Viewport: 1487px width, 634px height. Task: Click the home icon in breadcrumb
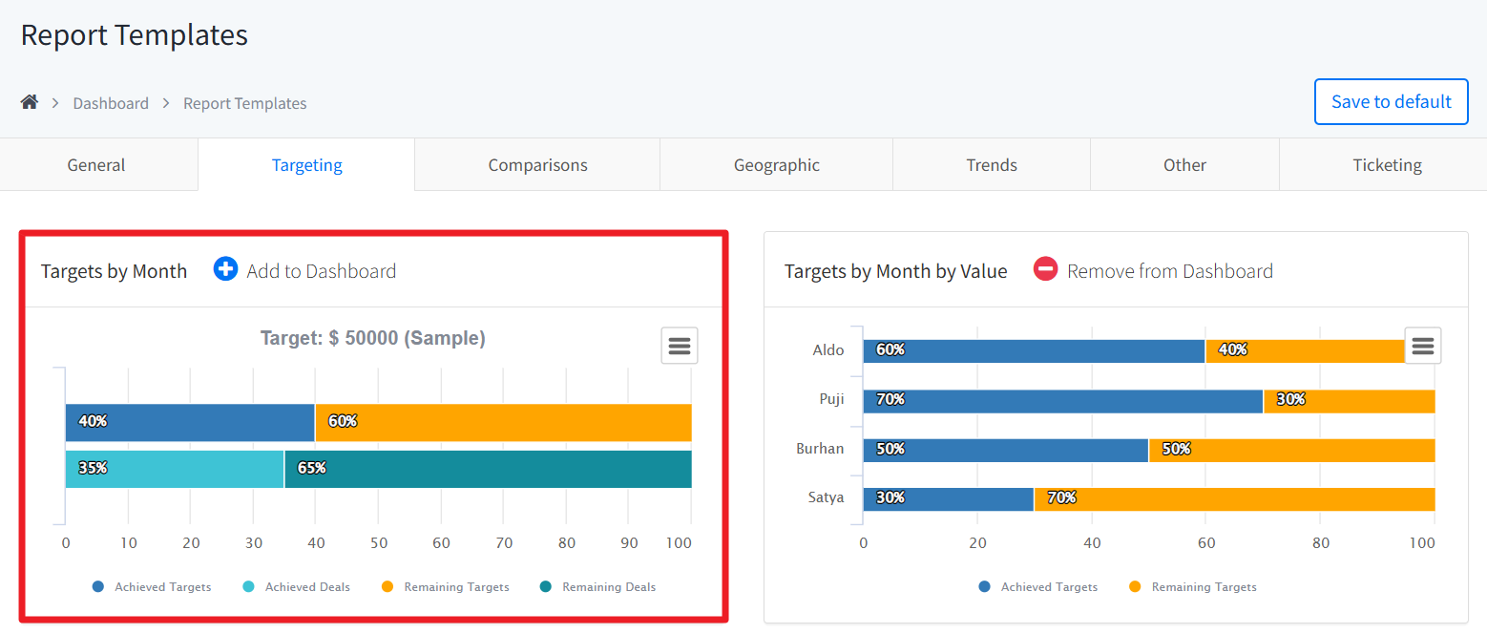click(x=30, y=102)
